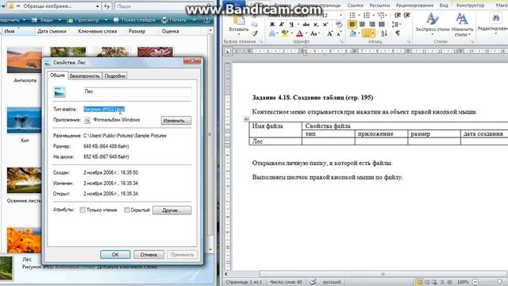
Task: Apply numbered list in Word
Action: [367, 15]
